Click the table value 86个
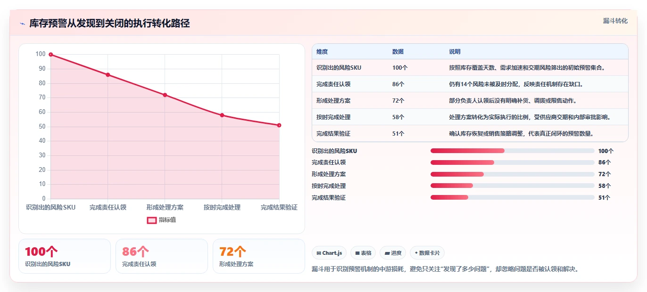The image size is (647, 292). pyautogui.click(x=398, y=84)
